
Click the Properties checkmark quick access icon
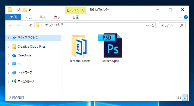(x=19, y=10)
